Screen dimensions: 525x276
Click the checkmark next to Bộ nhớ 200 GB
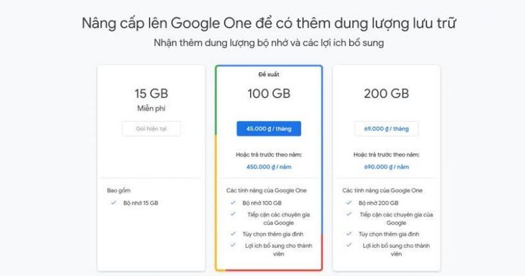click(348, 202)
